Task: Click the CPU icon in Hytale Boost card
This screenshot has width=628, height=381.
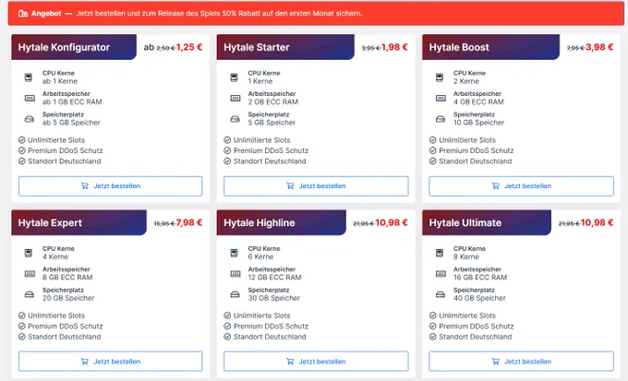Action: point(440,77)
